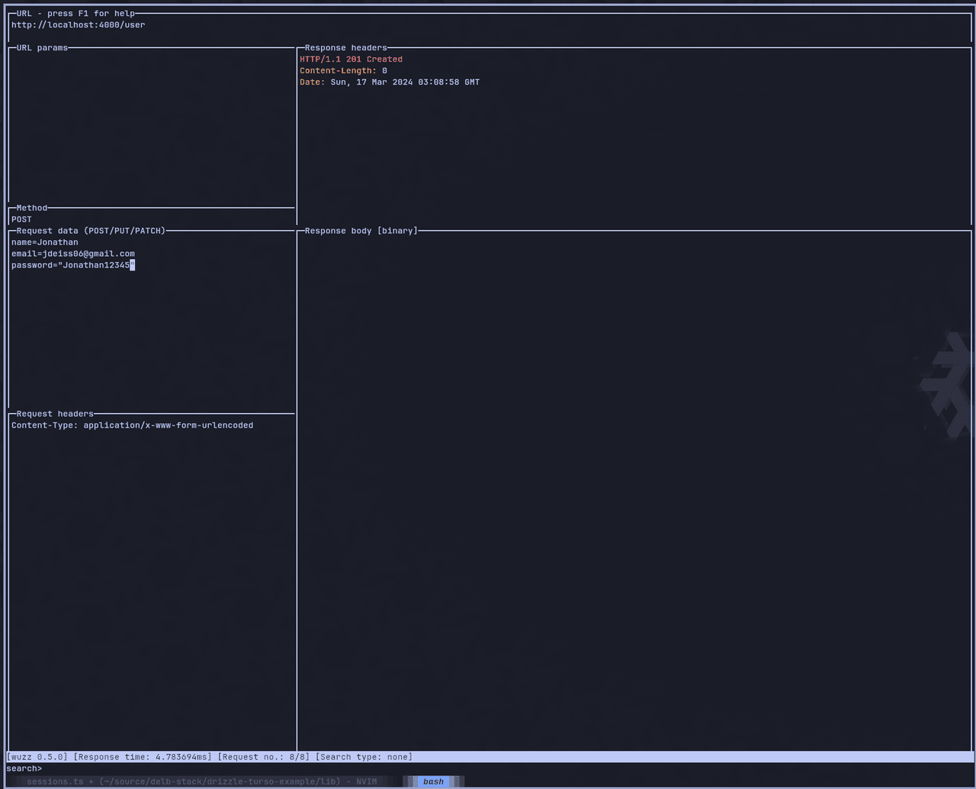Click the Content-Type request header line

tap(132, 425)
